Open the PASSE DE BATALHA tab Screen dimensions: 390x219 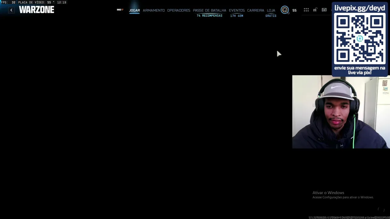click(x=209, y=10)
